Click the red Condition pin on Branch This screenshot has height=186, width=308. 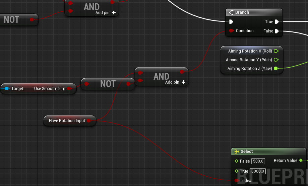(231, 31)
